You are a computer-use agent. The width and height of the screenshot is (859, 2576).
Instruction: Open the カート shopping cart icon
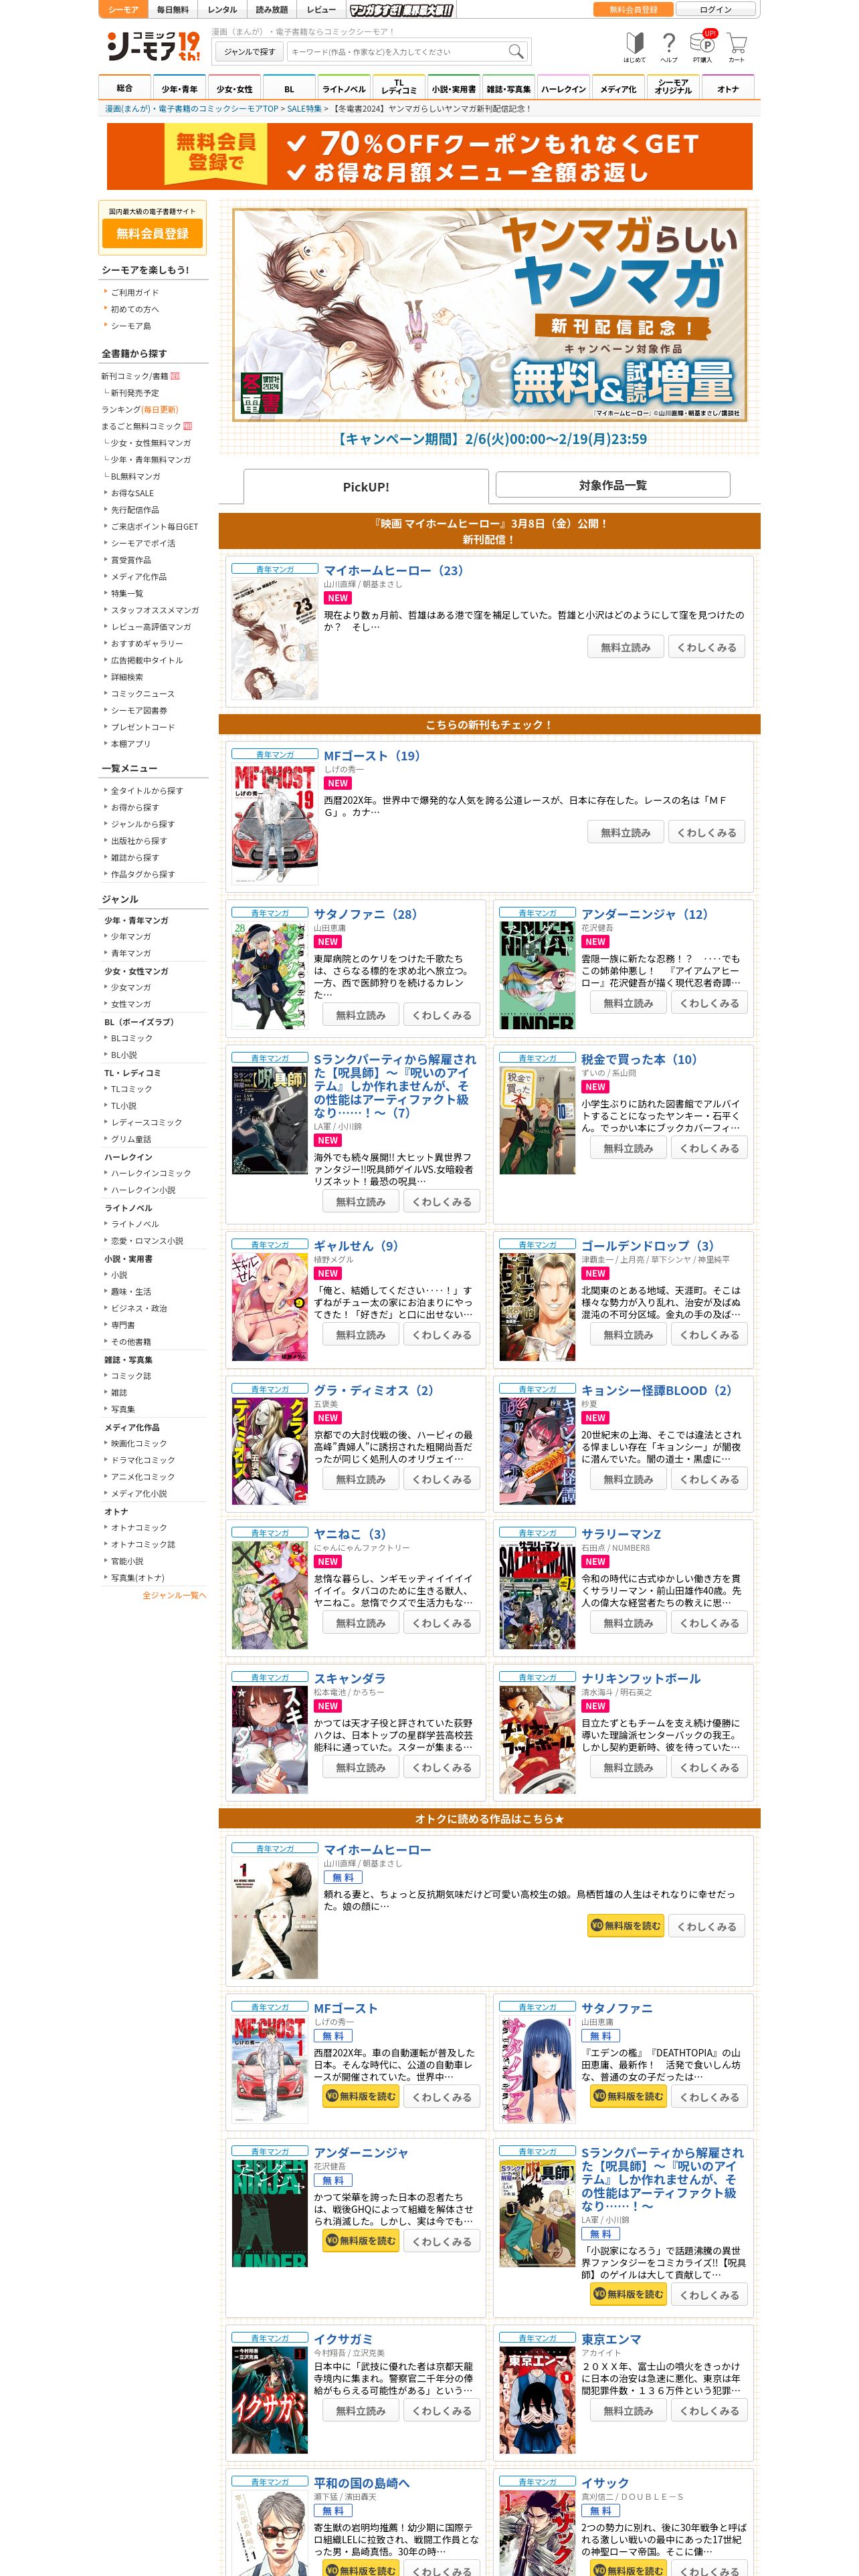[x=736, y=46]
